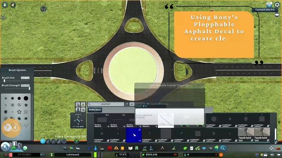The width and height of the screenshot is (282, 158).
Task: Open the green help question mark
Action: pyautogui.click(x=76, y=141)
